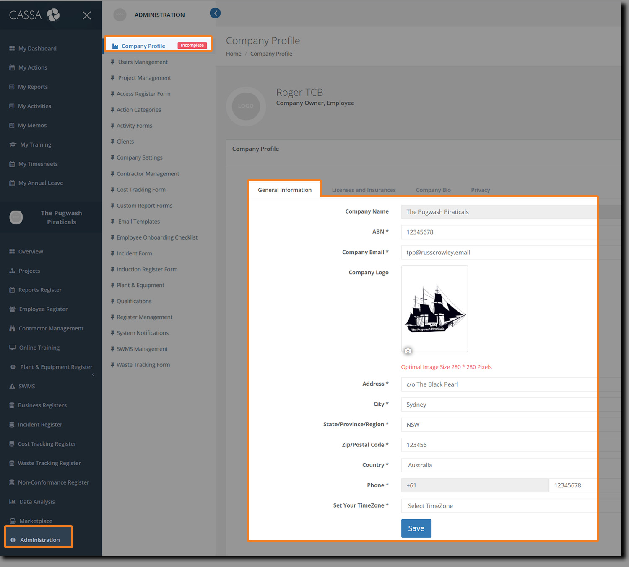The image size is (629, 567).
Task: Click the Address input field
Action: (499, 384)
